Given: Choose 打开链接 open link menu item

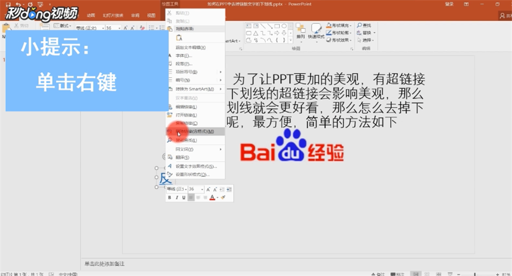Looking at the screenshot, I should (x=195, y=115).
